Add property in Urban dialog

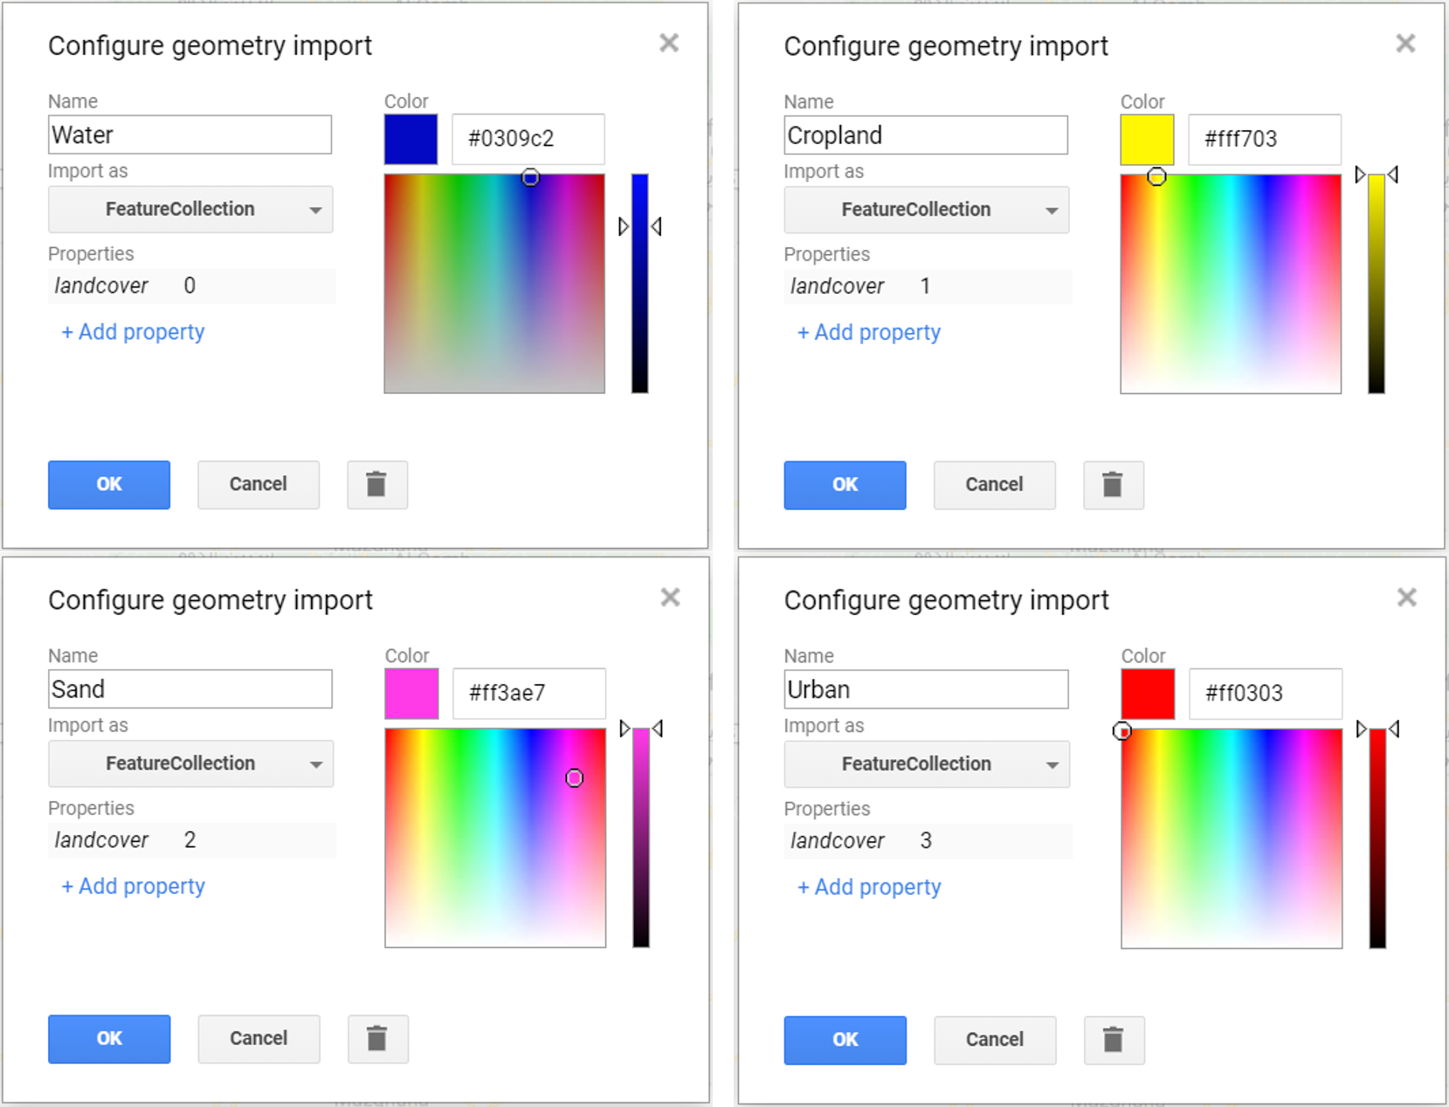[869, 888]
